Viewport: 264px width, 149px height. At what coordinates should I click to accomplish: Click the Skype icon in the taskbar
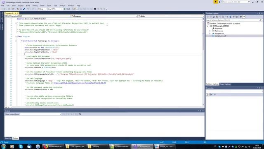21,146
